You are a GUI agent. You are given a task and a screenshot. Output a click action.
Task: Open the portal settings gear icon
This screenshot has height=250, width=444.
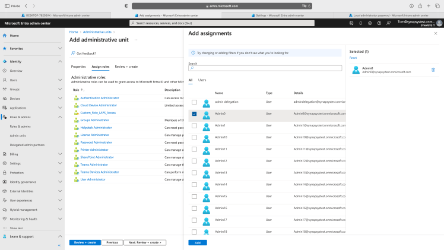pyautogui.click(x=370, y=23)
